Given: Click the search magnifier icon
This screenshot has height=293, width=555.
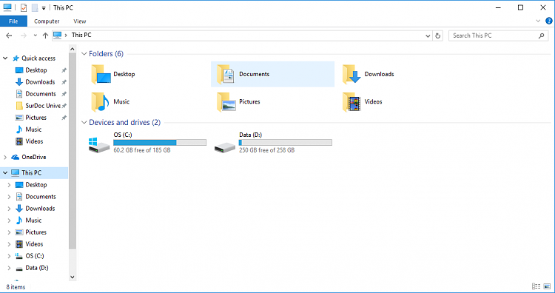Looking at the screenshot, I should click(x=541, y=36).
